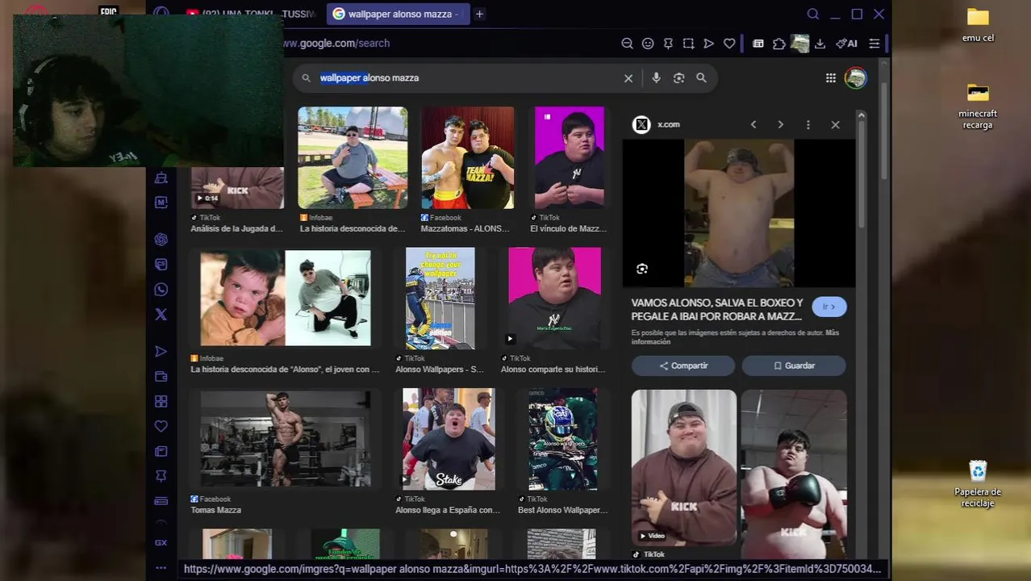This screenshot has width=1031, height=581.
Task: Open the wallet icon in the sidebar
Action: pyautogui.click(x=161, y=377)
